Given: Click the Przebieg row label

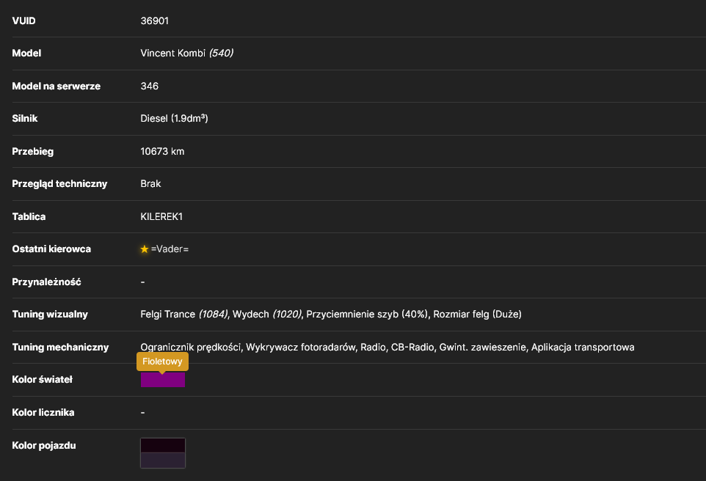Looking at the screenshot, I should [x=33, y=151].
